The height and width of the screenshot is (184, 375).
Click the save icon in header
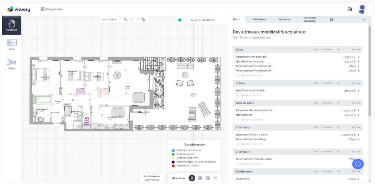tap(350, 9)
